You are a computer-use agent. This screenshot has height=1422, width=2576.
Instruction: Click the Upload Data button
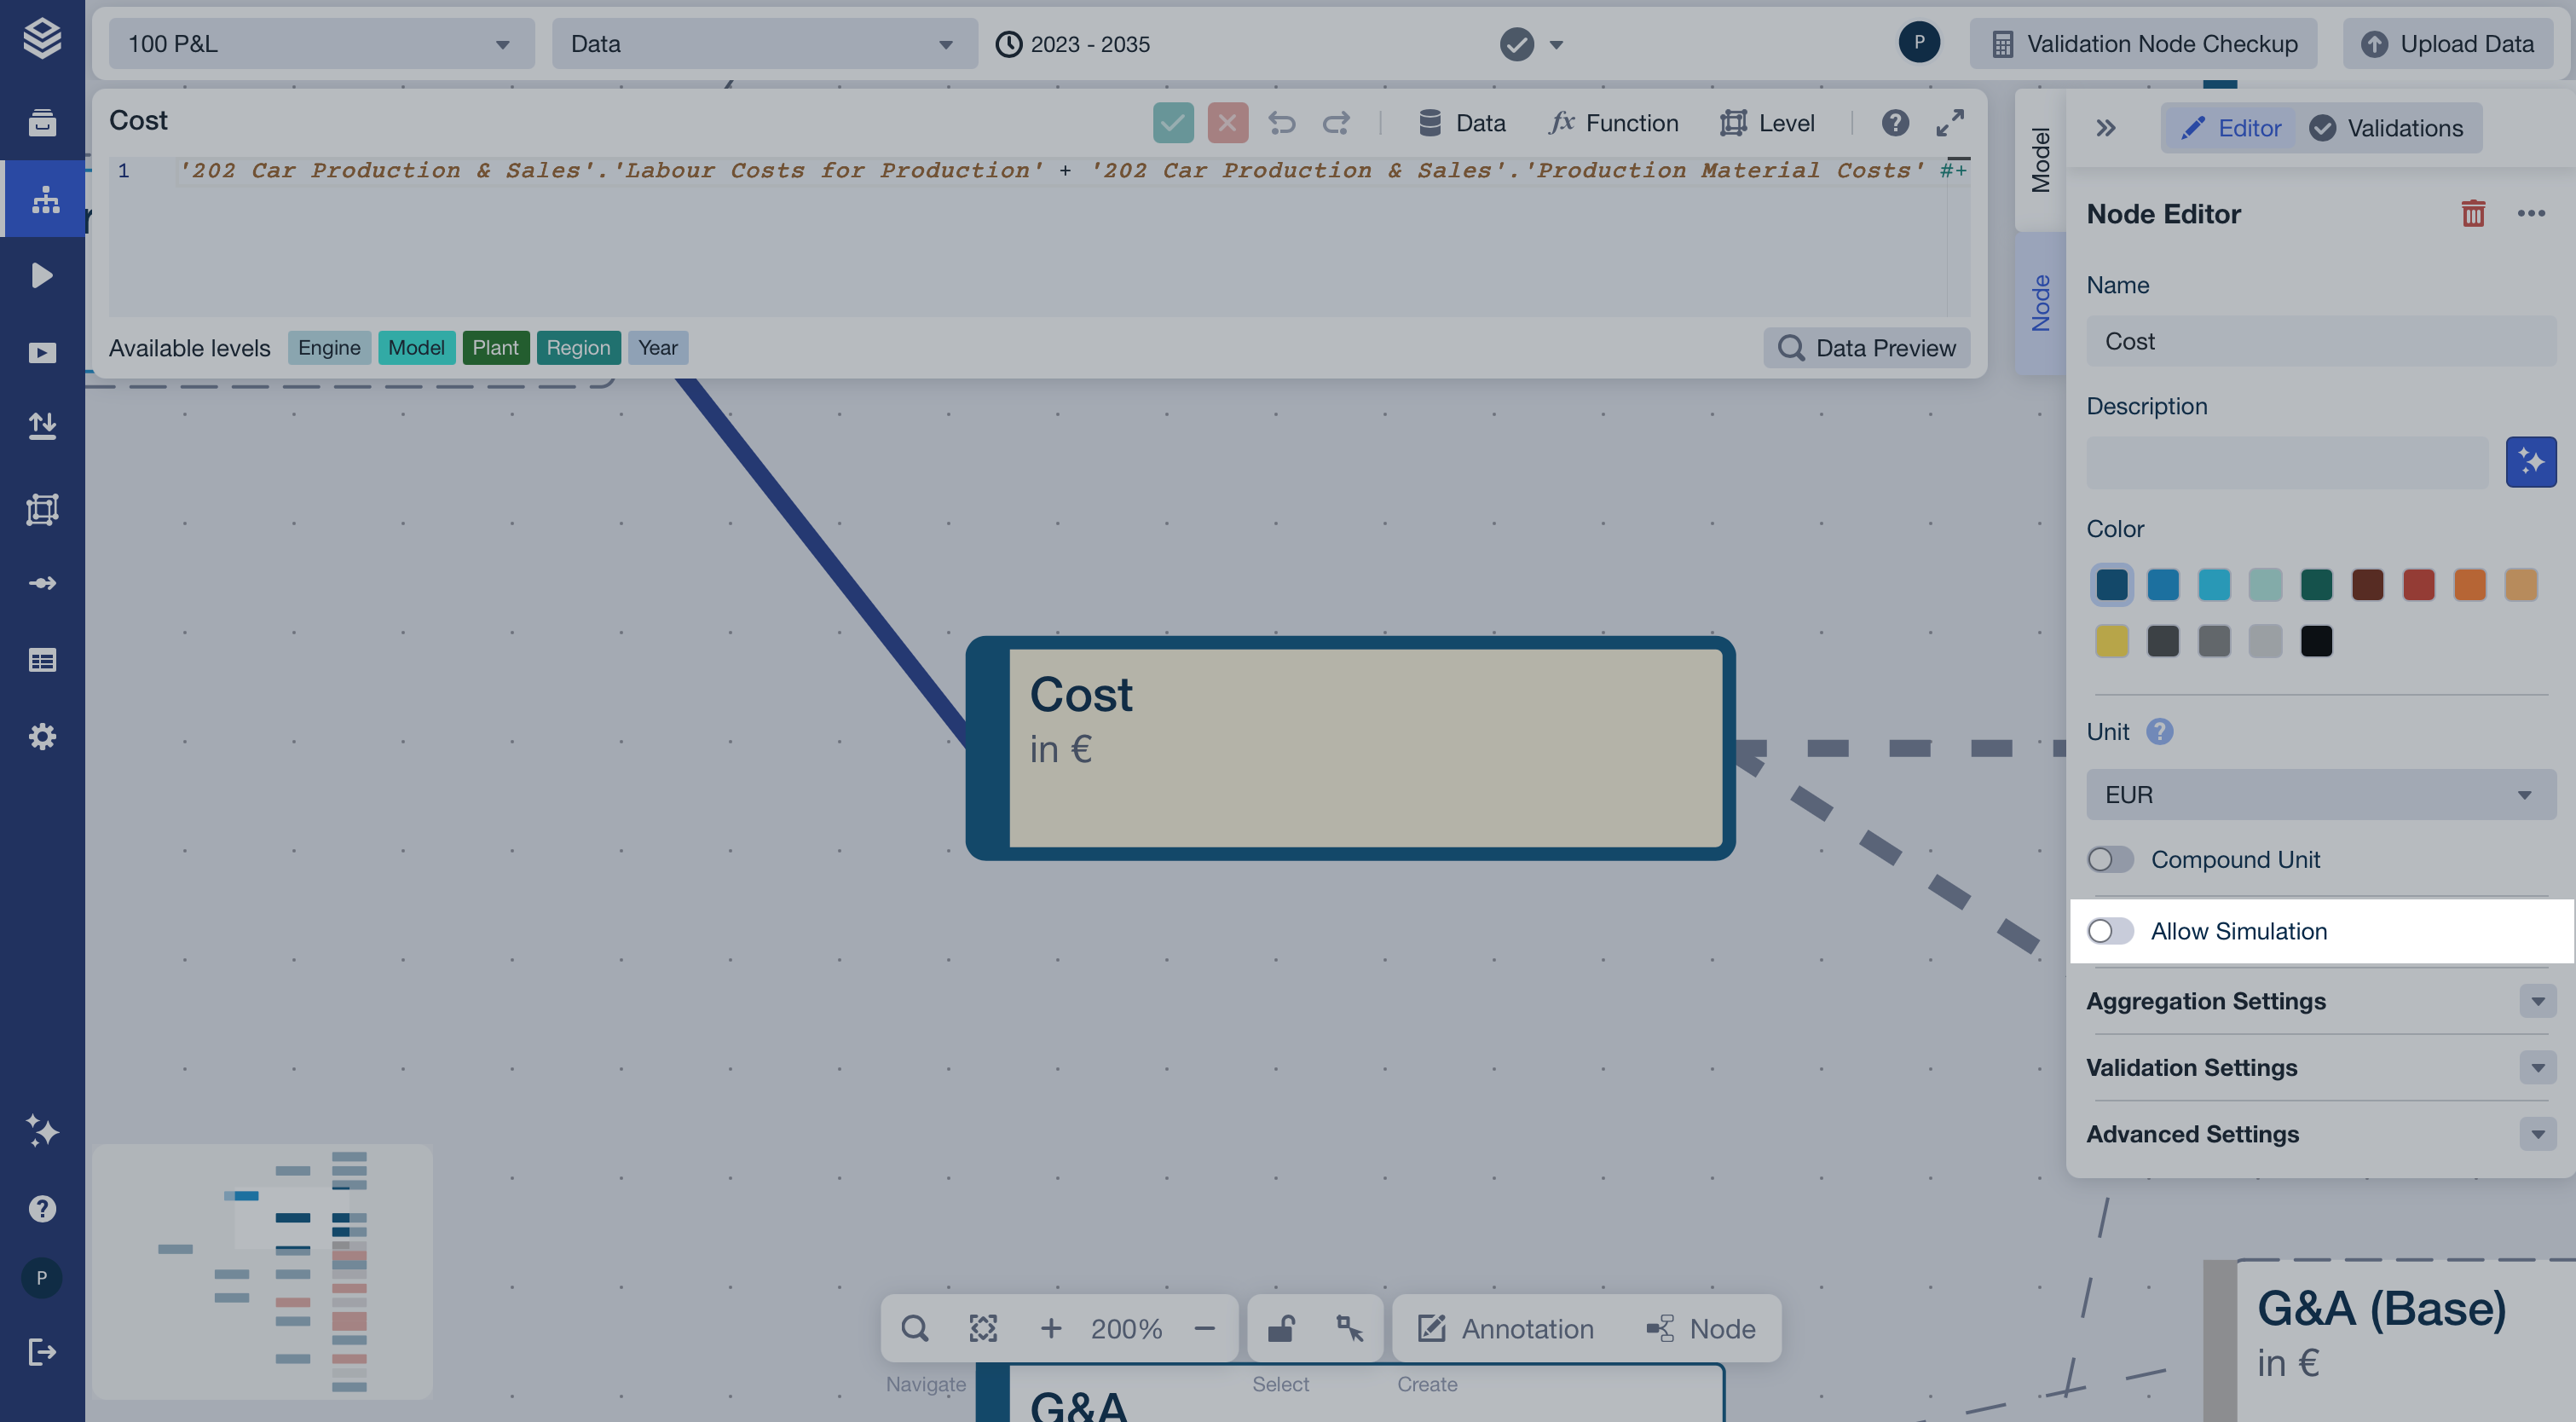pos(2447,44)
